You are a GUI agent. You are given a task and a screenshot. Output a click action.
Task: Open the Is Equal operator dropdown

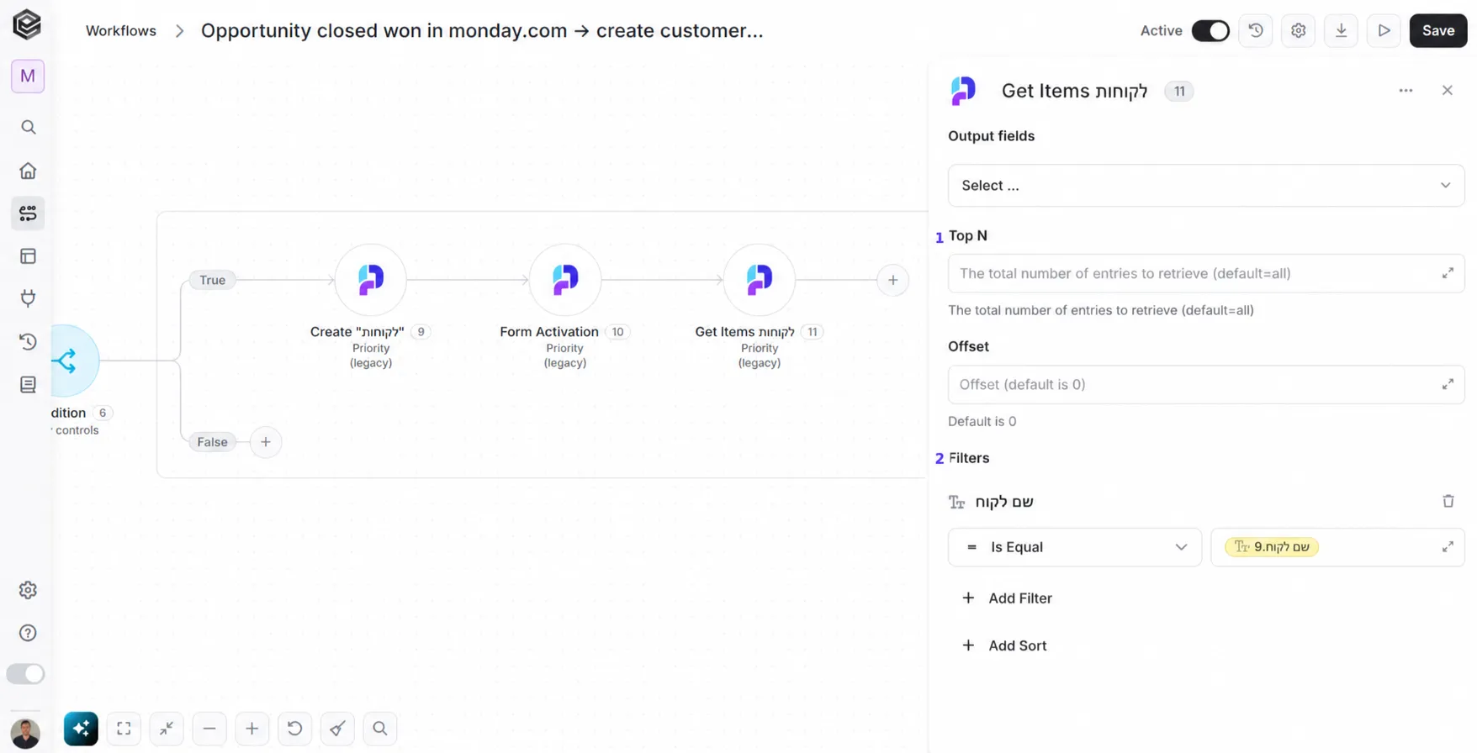[1075, 547]
